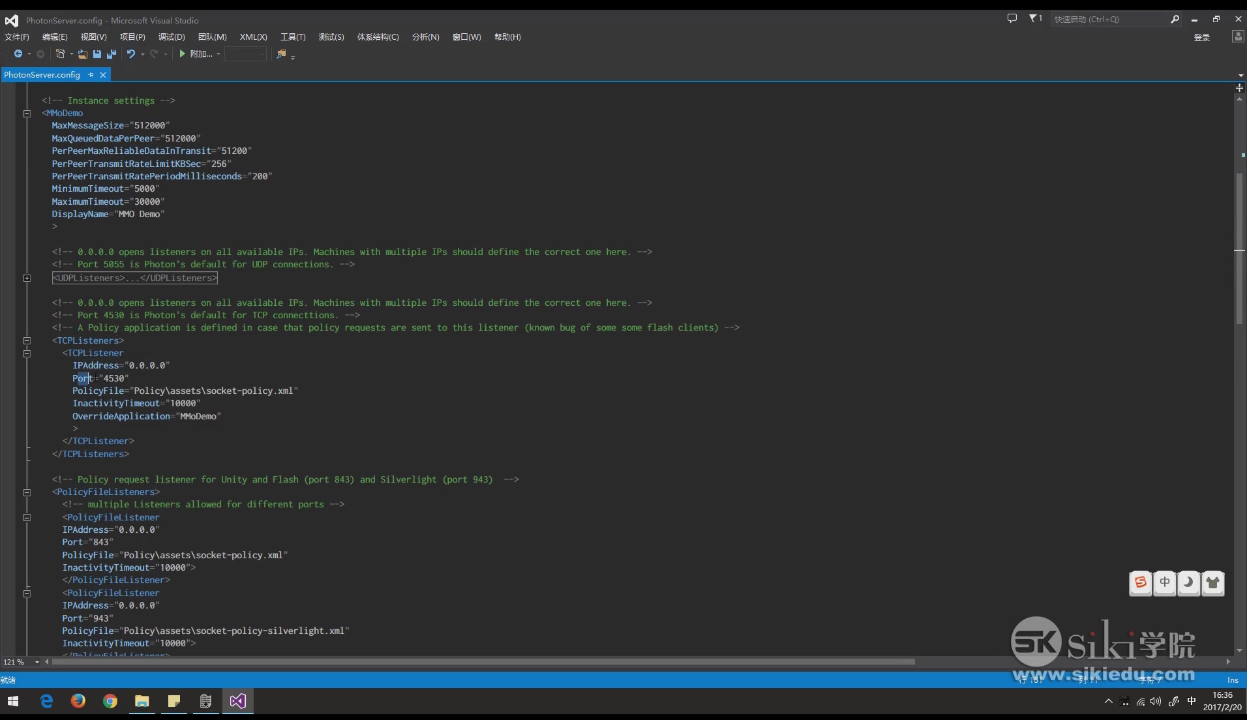
Task: Click the Save All toolbar icon
Action: 112,54
